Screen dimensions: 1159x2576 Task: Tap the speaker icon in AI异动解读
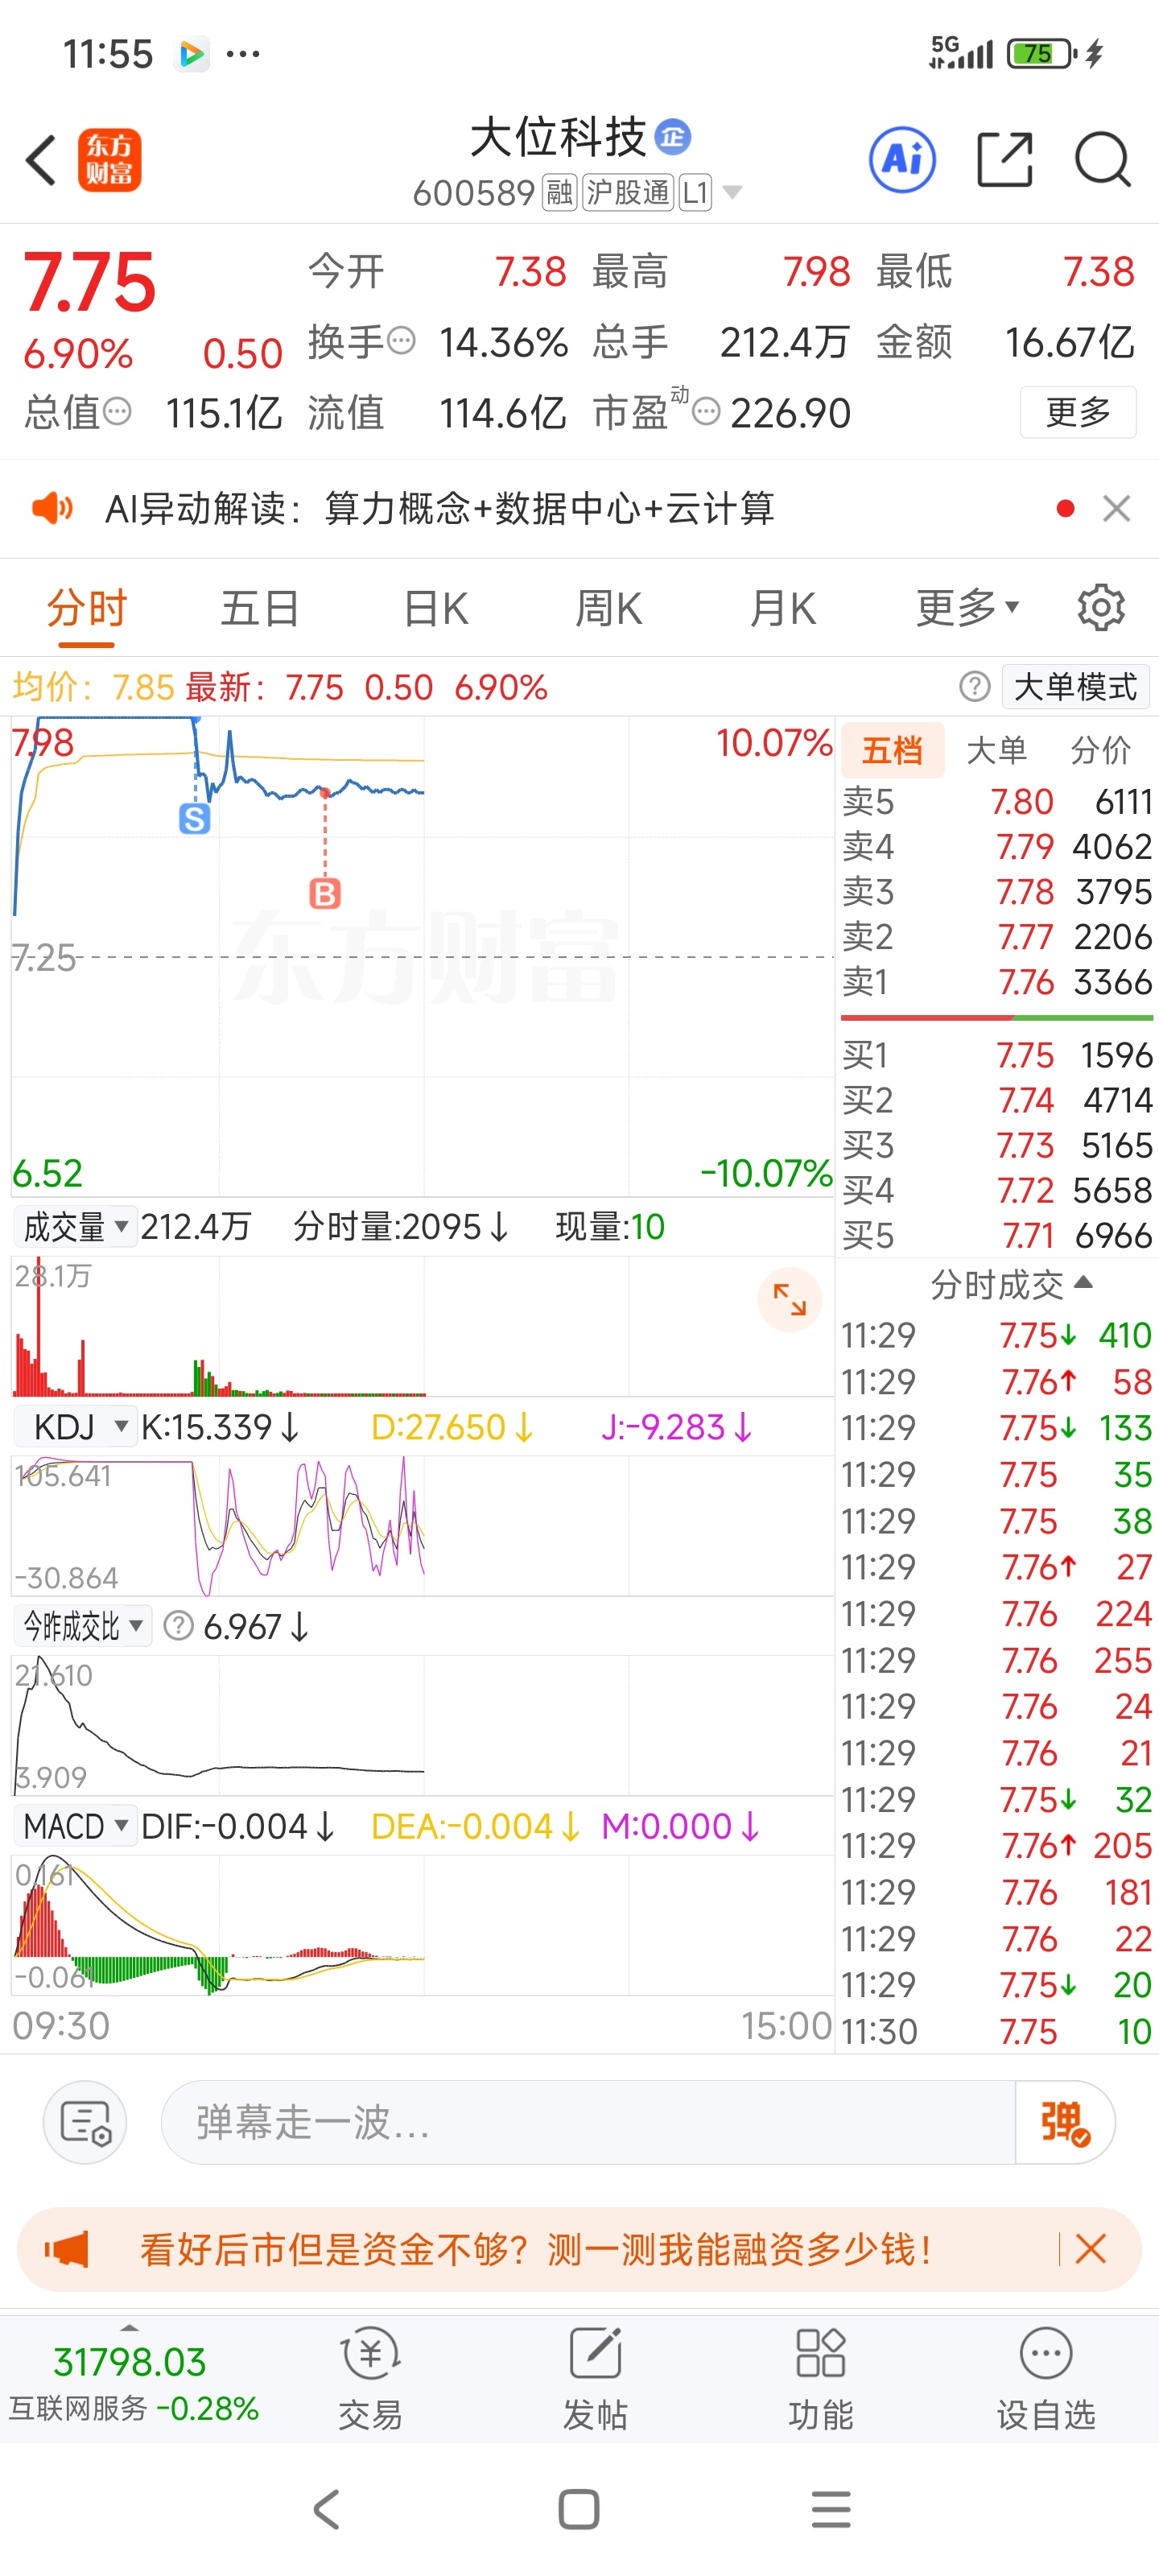coord(52,508)
